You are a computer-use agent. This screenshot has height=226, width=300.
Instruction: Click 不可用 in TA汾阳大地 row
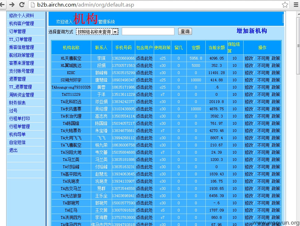(263, 152)
